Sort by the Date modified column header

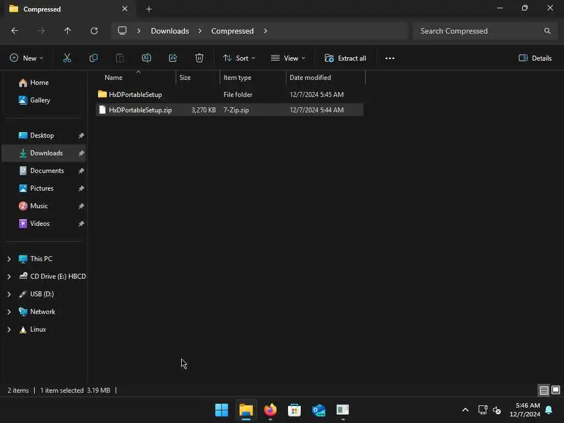[326, 78]
